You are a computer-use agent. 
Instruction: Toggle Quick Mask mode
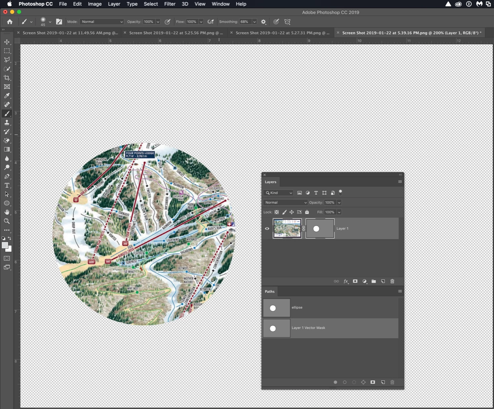tap(7, 258)
